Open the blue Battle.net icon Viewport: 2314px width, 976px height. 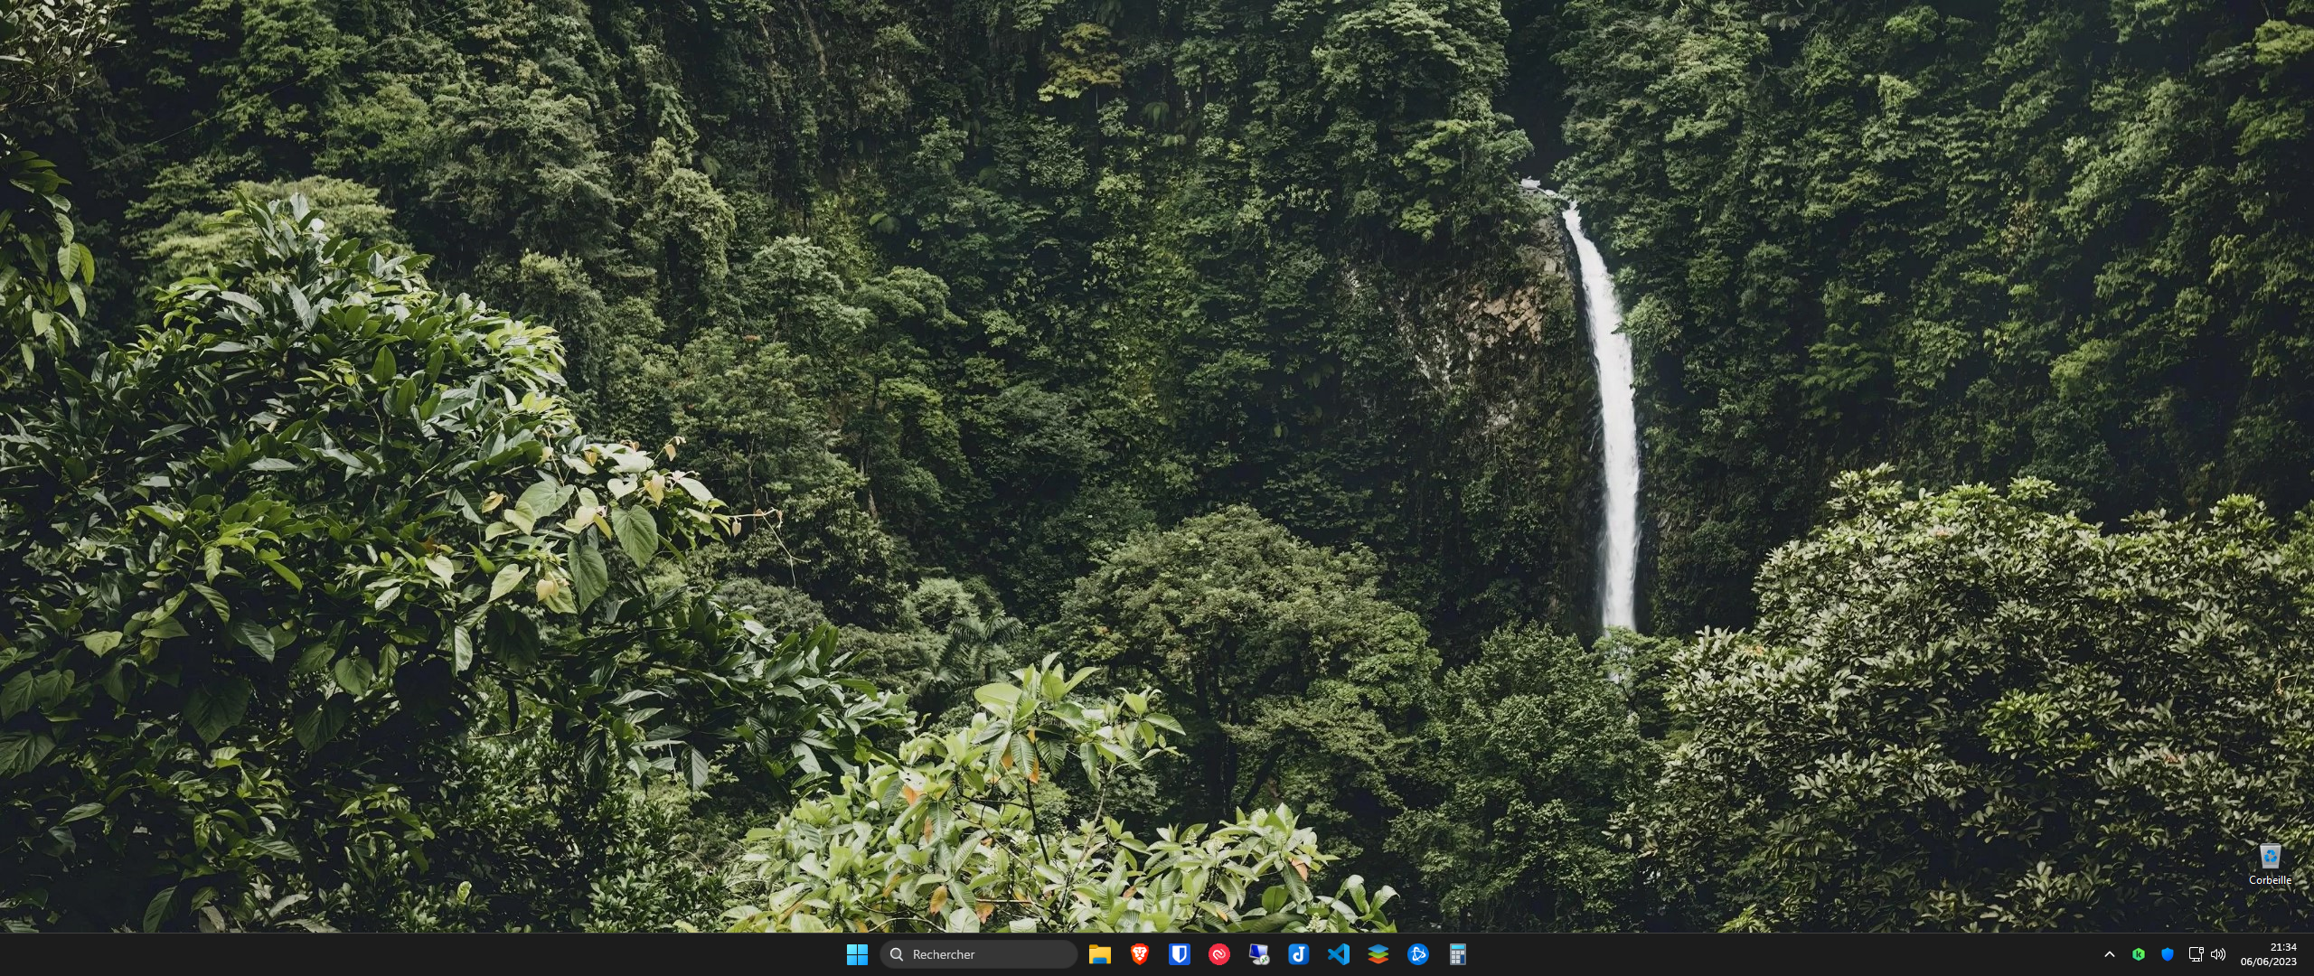(x=1417, y=954)
